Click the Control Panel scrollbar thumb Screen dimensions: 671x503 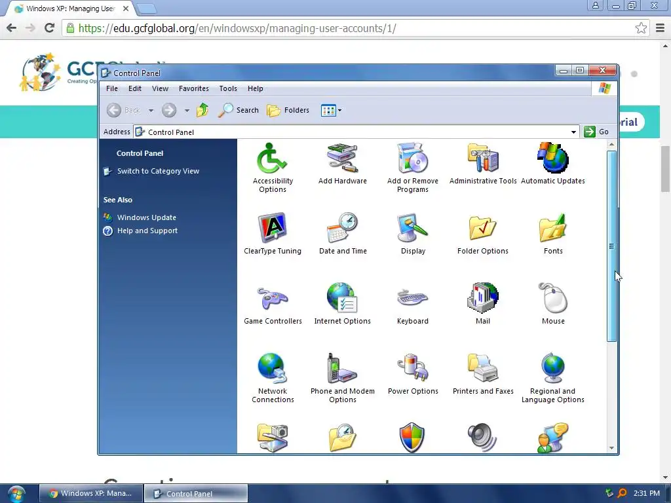click(x=611, y=246)
